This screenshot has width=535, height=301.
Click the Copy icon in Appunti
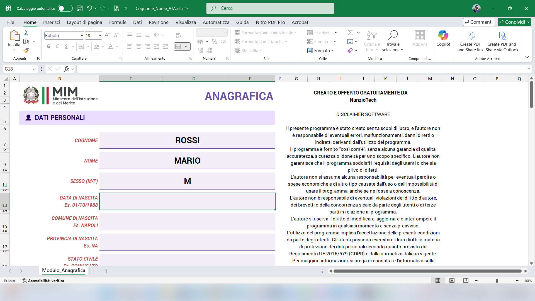[x=26, y=42]
